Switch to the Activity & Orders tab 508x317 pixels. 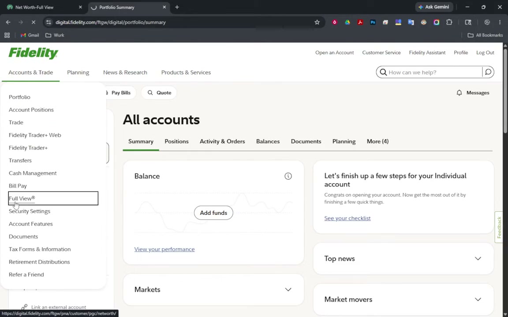[x=222, y=141]
